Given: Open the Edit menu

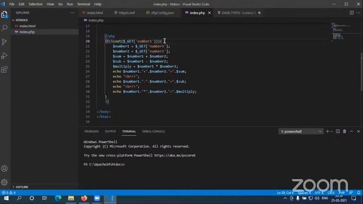Looking at the screenshot, I should point(22,4).
